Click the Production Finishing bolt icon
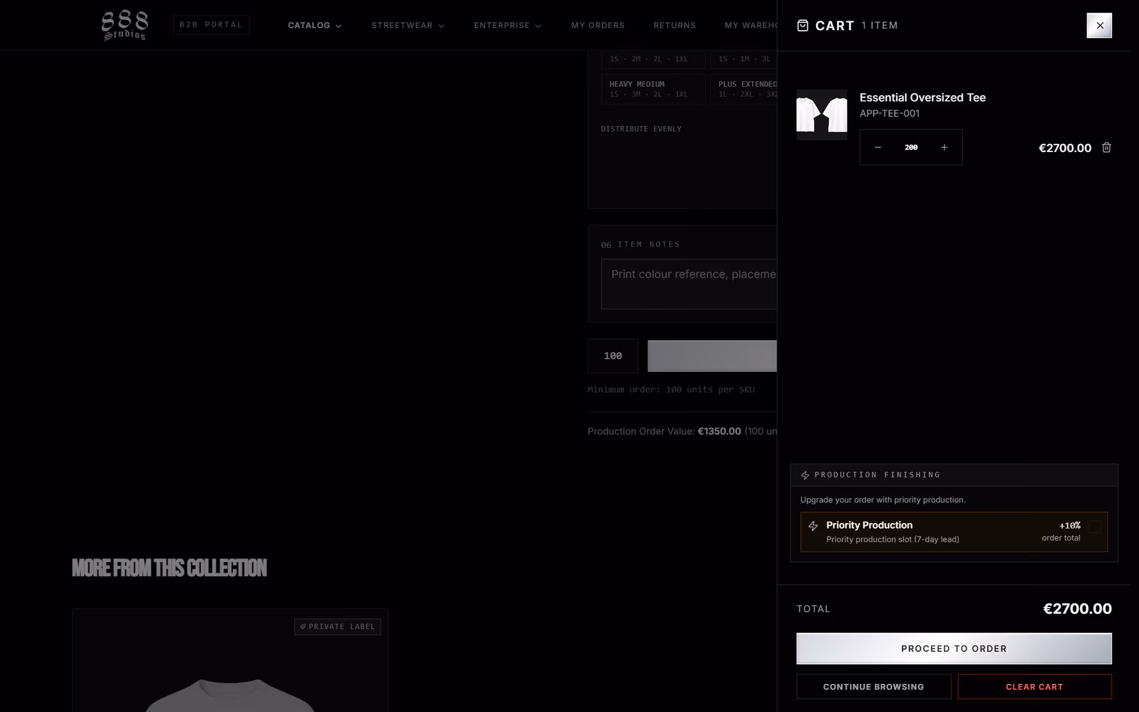This screenshot has height=712, width=1139. (x=805, y=475)
